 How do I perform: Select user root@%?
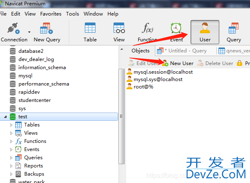point(143,87)
